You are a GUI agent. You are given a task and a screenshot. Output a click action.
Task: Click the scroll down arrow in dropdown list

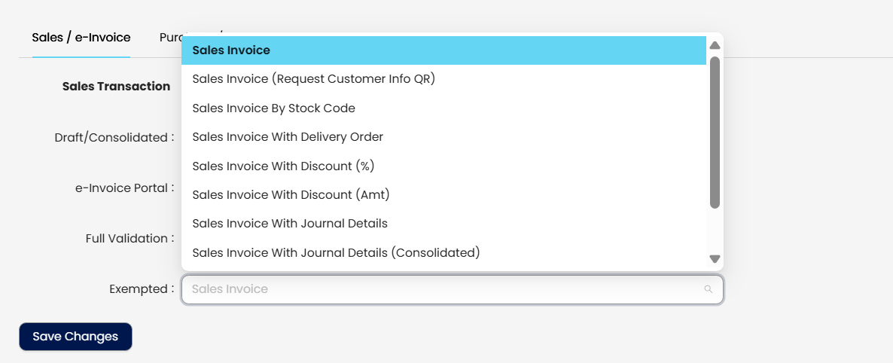coord(715,259)
